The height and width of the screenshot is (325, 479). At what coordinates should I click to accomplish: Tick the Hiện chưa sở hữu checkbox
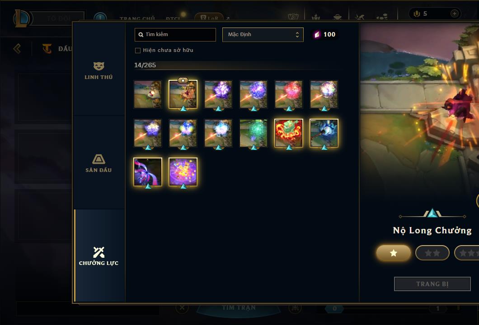pos(138,51)
